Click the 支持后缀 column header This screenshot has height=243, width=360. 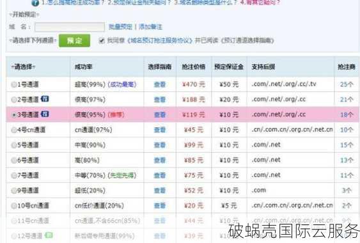pyautogui.click(x=263, y=67)
